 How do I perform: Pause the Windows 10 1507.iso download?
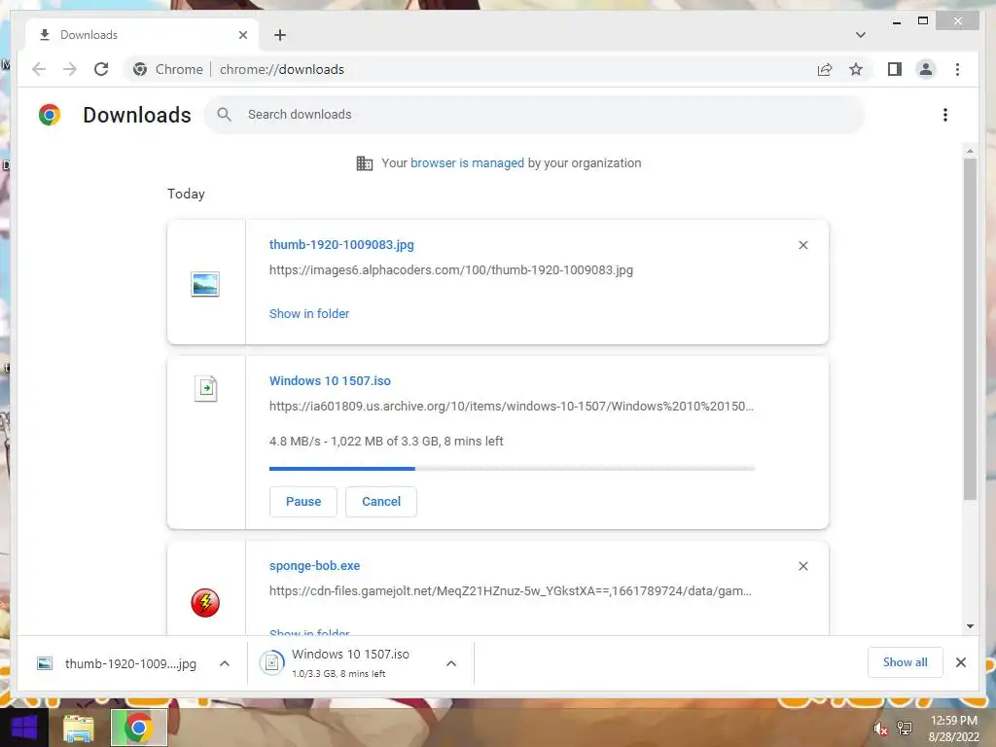[303, 501]
